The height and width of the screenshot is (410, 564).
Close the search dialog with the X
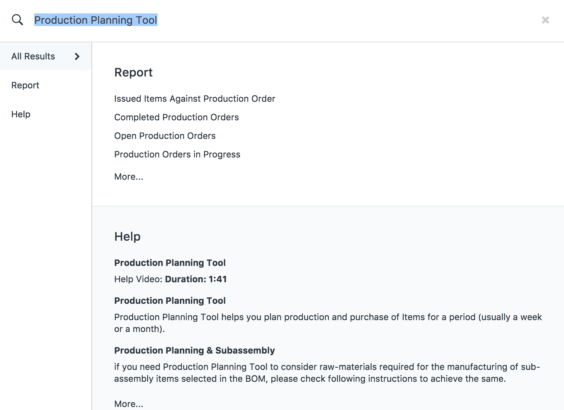tap(545, 20)
